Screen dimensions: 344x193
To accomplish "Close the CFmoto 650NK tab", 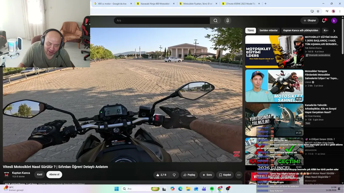I will pyautogui.click(x=259, y=4).
